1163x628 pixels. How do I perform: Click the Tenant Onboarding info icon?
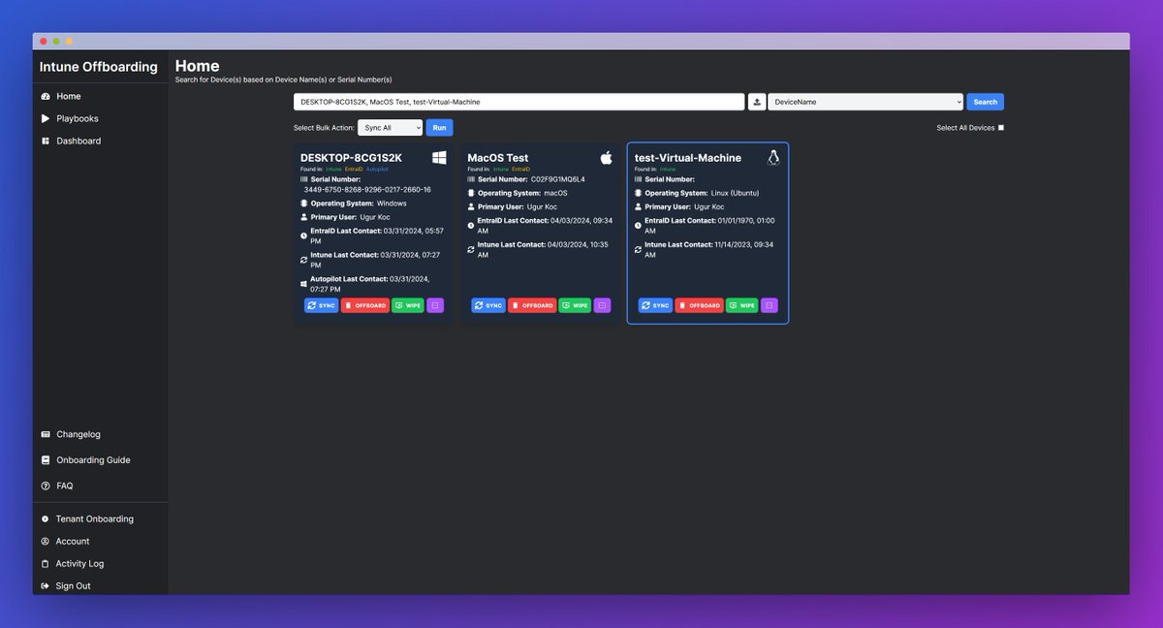[46, 518]
